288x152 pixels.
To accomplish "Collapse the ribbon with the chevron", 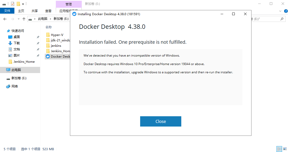I will [280, 11].
